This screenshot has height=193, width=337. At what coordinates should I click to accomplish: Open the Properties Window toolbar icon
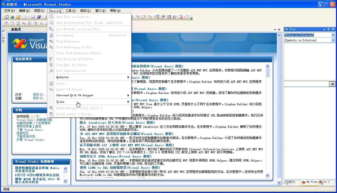(163, 17)
